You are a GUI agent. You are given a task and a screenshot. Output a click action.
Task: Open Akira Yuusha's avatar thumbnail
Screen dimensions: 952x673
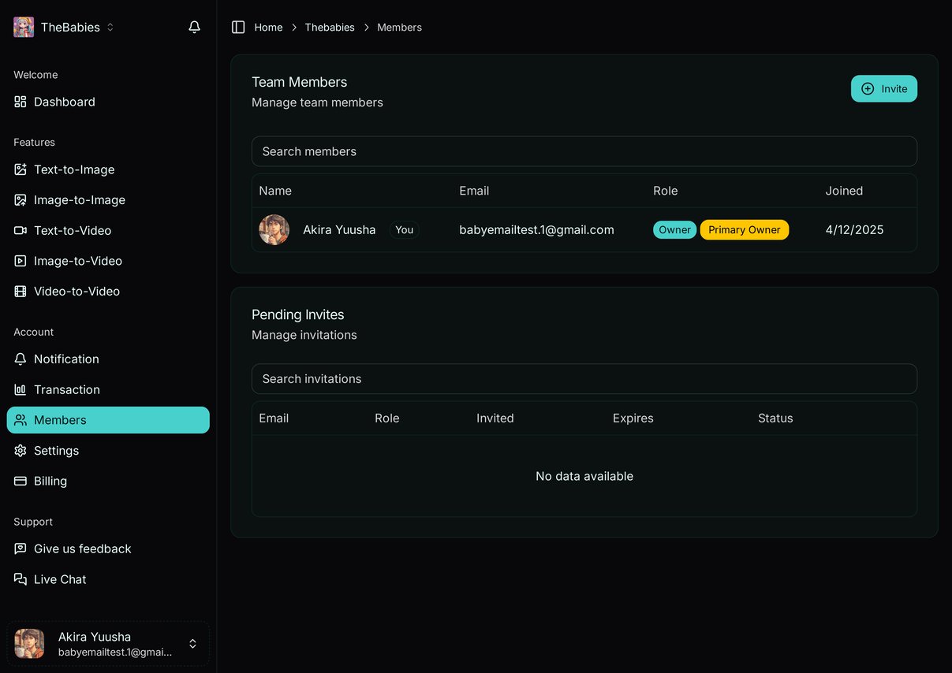click(x=274, y=229)
